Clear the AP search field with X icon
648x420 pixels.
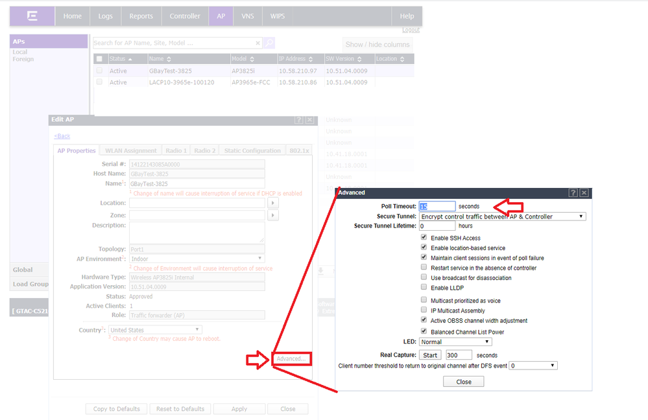coord(258,43)
